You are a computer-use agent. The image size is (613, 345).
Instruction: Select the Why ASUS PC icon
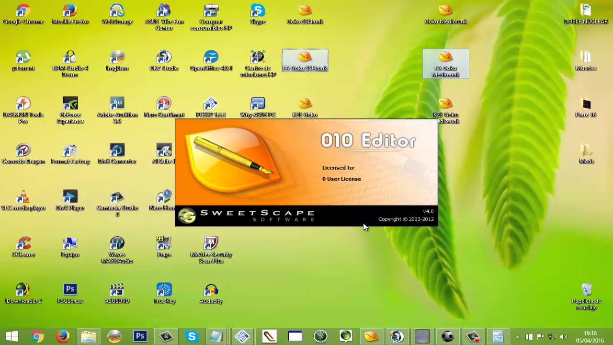point(258,107)
